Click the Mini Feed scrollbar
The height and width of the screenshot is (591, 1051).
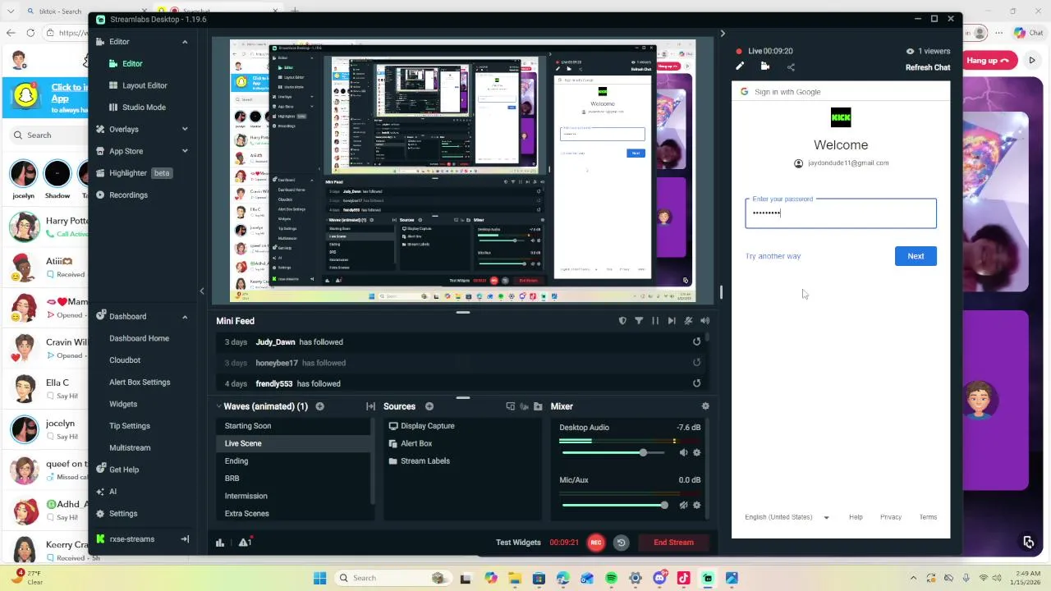707,338
